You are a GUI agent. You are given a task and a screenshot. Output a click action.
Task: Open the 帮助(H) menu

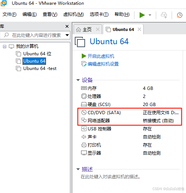tap(122, 14)
